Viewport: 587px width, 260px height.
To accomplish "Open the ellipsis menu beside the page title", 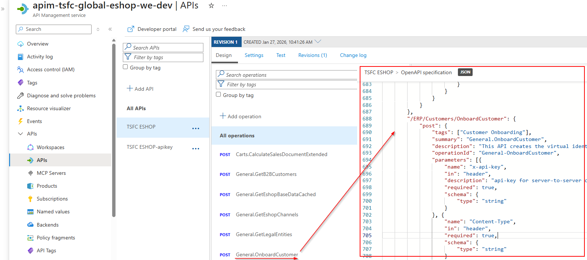I will 225,6.
